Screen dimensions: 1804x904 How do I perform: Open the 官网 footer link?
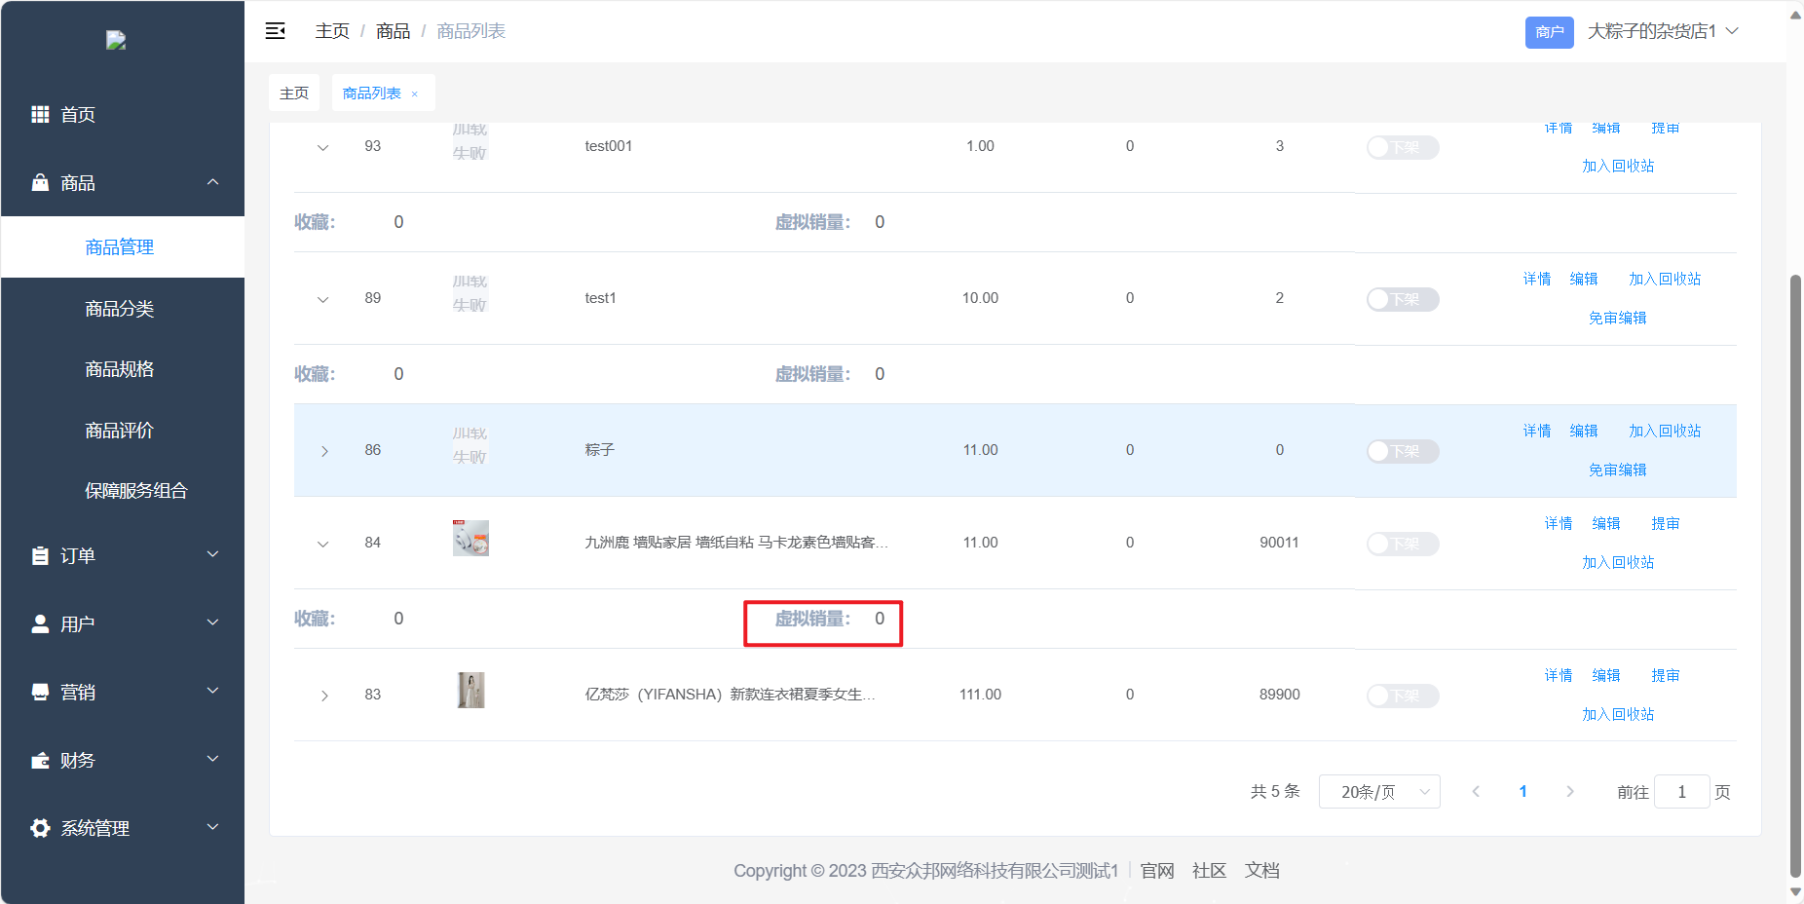pyautogui.click(x=1157, y=870)
